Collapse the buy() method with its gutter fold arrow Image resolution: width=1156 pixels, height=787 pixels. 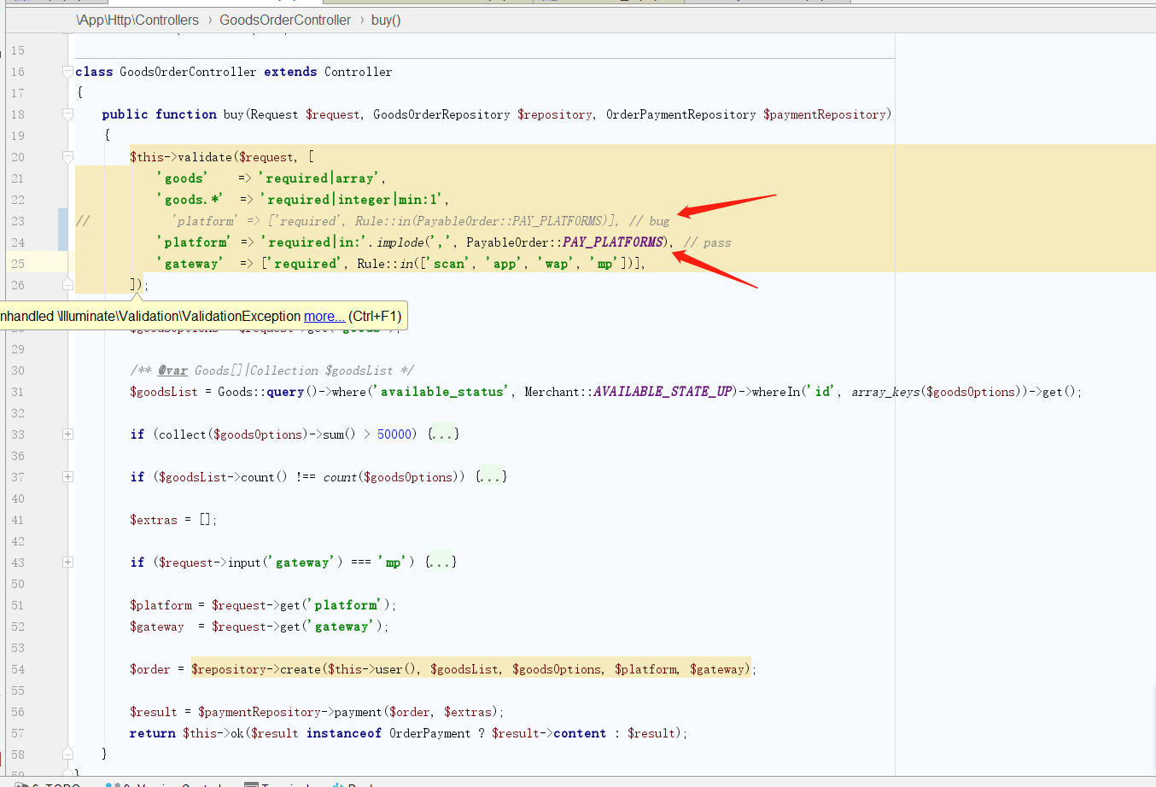pos(67,114)
